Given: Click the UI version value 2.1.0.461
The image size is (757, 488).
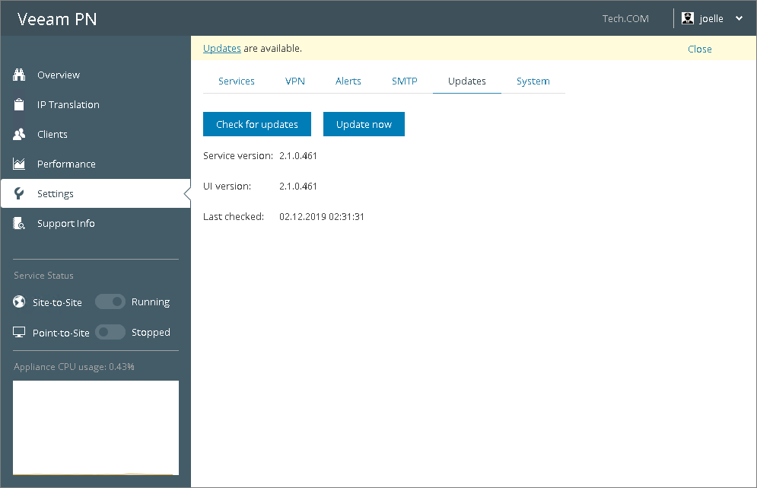Looking at the screenshot, I should pos(298,186).
